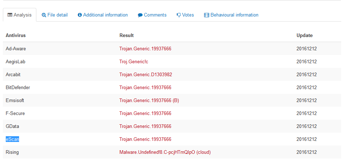Open the File detail tab
Viewport: 343px width, 161px height.
tap(54, 15)
